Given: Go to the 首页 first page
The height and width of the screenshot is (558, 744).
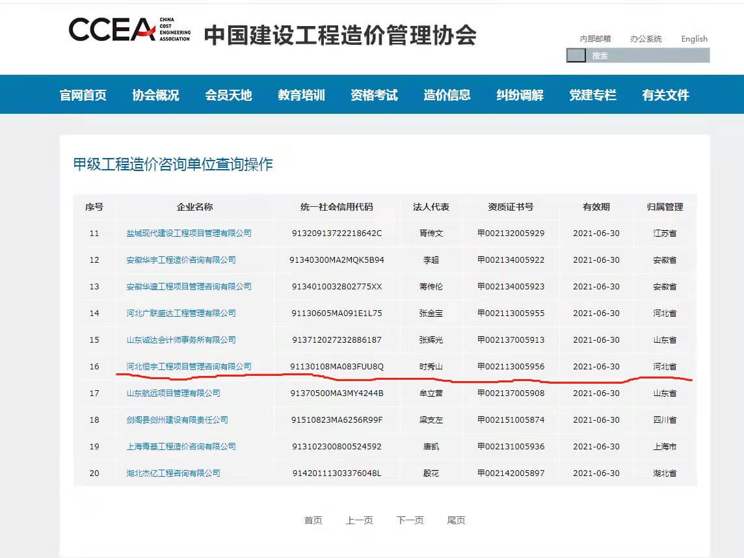Looking at the screenshot, I should point(313,520).
